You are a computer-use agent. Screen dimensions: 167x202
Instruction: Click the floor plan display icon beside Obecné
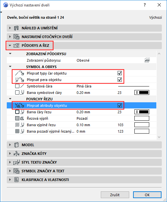pos(147,60)
